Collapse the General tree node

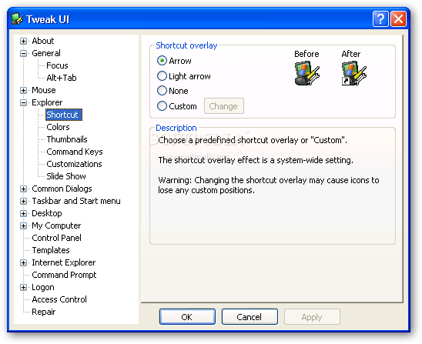pyautogui.click(x=23, y=54)
